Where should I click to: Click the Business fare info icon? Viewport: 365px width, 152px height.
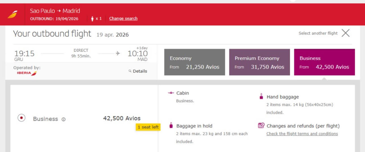point(63,119)
